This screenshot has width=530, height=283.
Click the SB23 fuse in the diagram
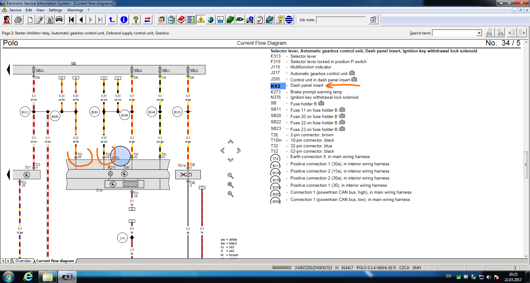tap(34, 70)
